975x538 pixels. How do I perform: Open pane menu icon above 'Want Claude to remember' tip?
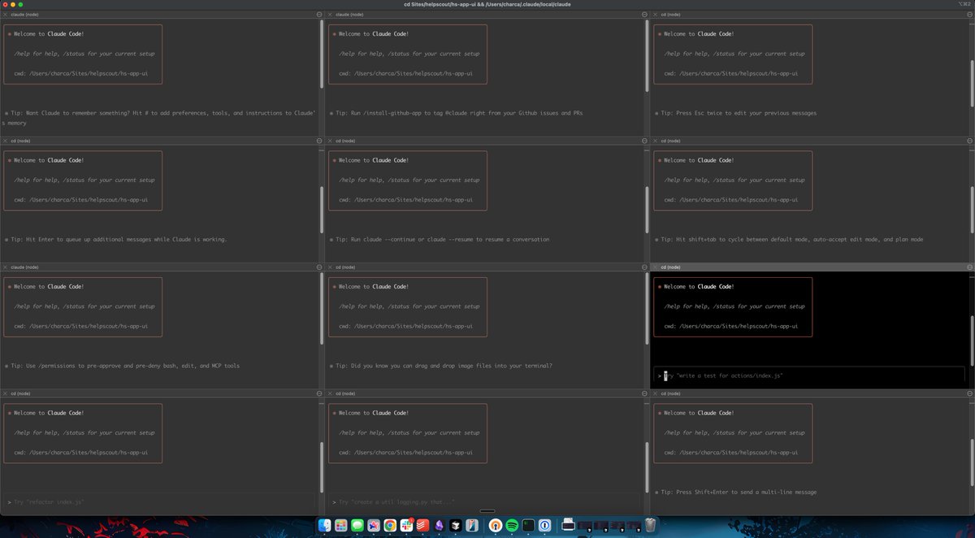[319, 14]
